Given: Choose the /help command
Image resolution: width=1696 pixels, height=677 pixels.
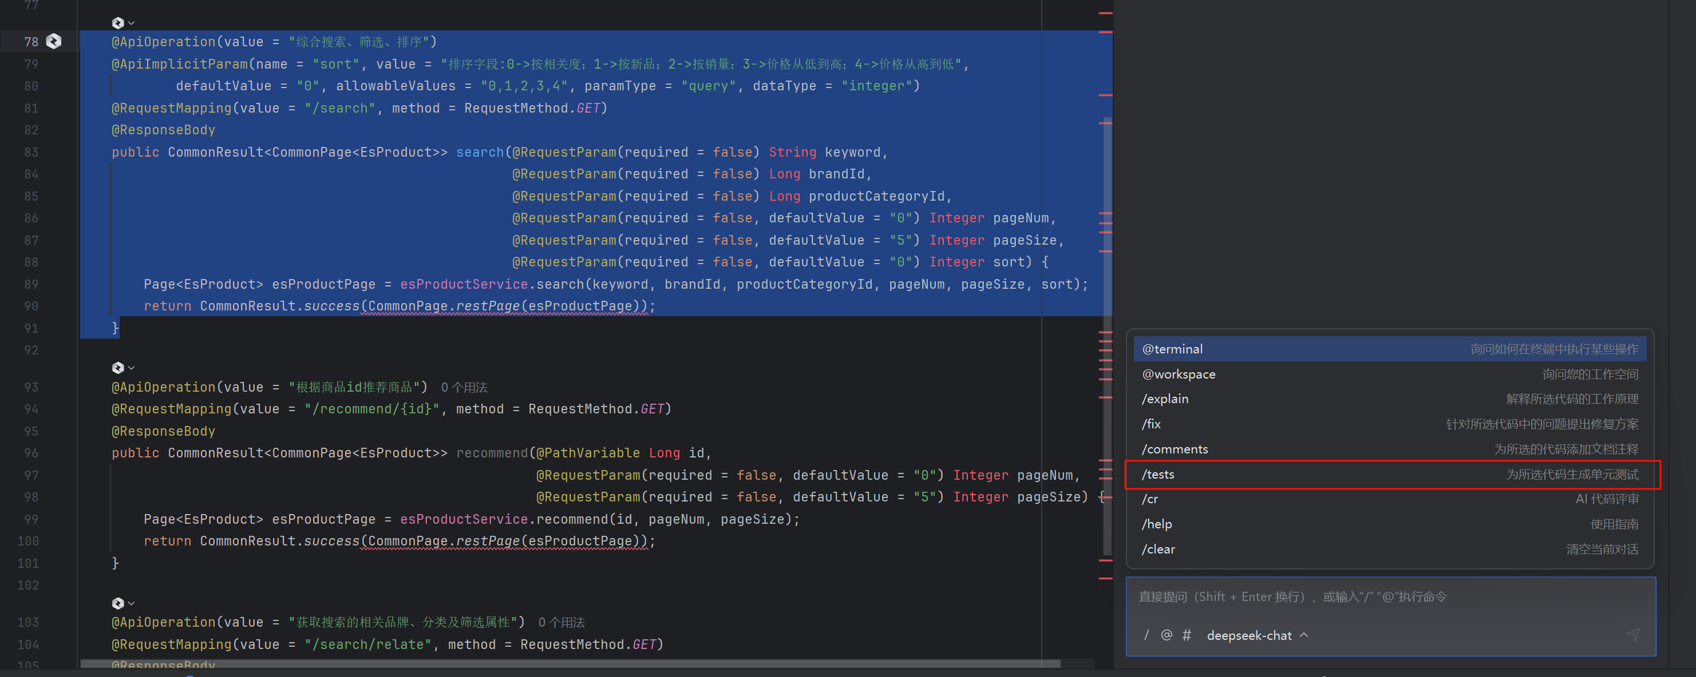Looking at the screenshot, I should tap(1390, 524).
